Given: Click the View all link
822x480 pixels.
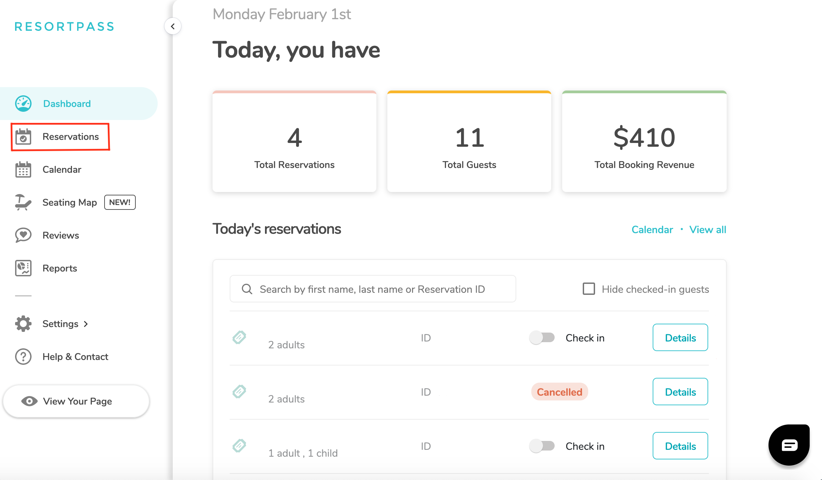Looking at the screenshot, I should pyautogui.click(x=708, y=229).
